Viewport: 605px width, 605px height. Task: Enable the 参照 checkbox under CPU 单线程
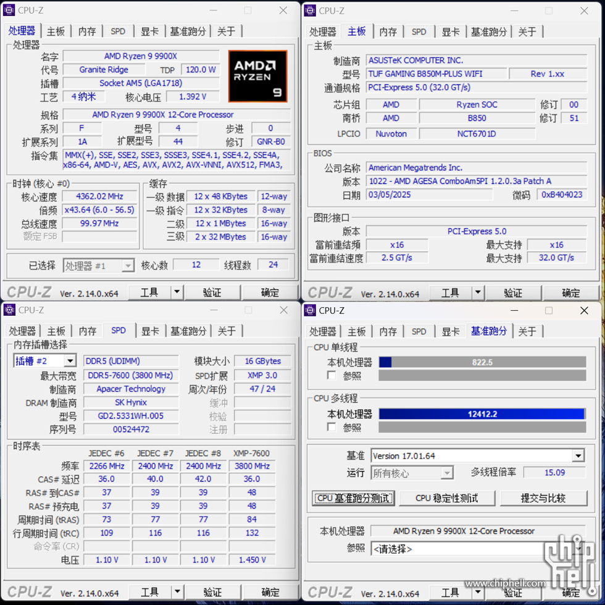[332, 375]
